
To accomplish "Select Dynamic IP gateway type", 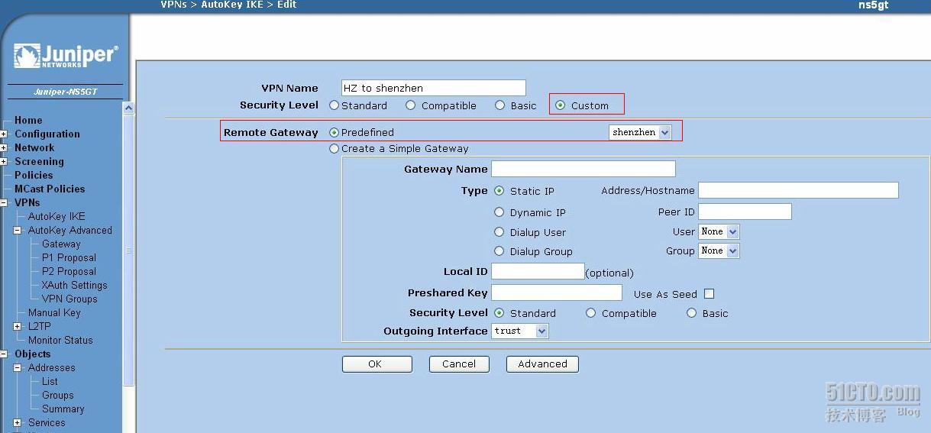I will tap(499, 212).
